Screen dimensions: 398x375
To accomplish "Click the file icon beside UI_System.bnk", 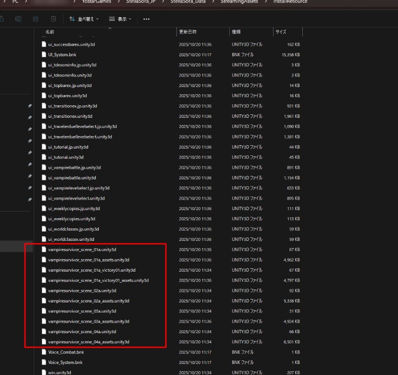I will (x=44, y=55).
